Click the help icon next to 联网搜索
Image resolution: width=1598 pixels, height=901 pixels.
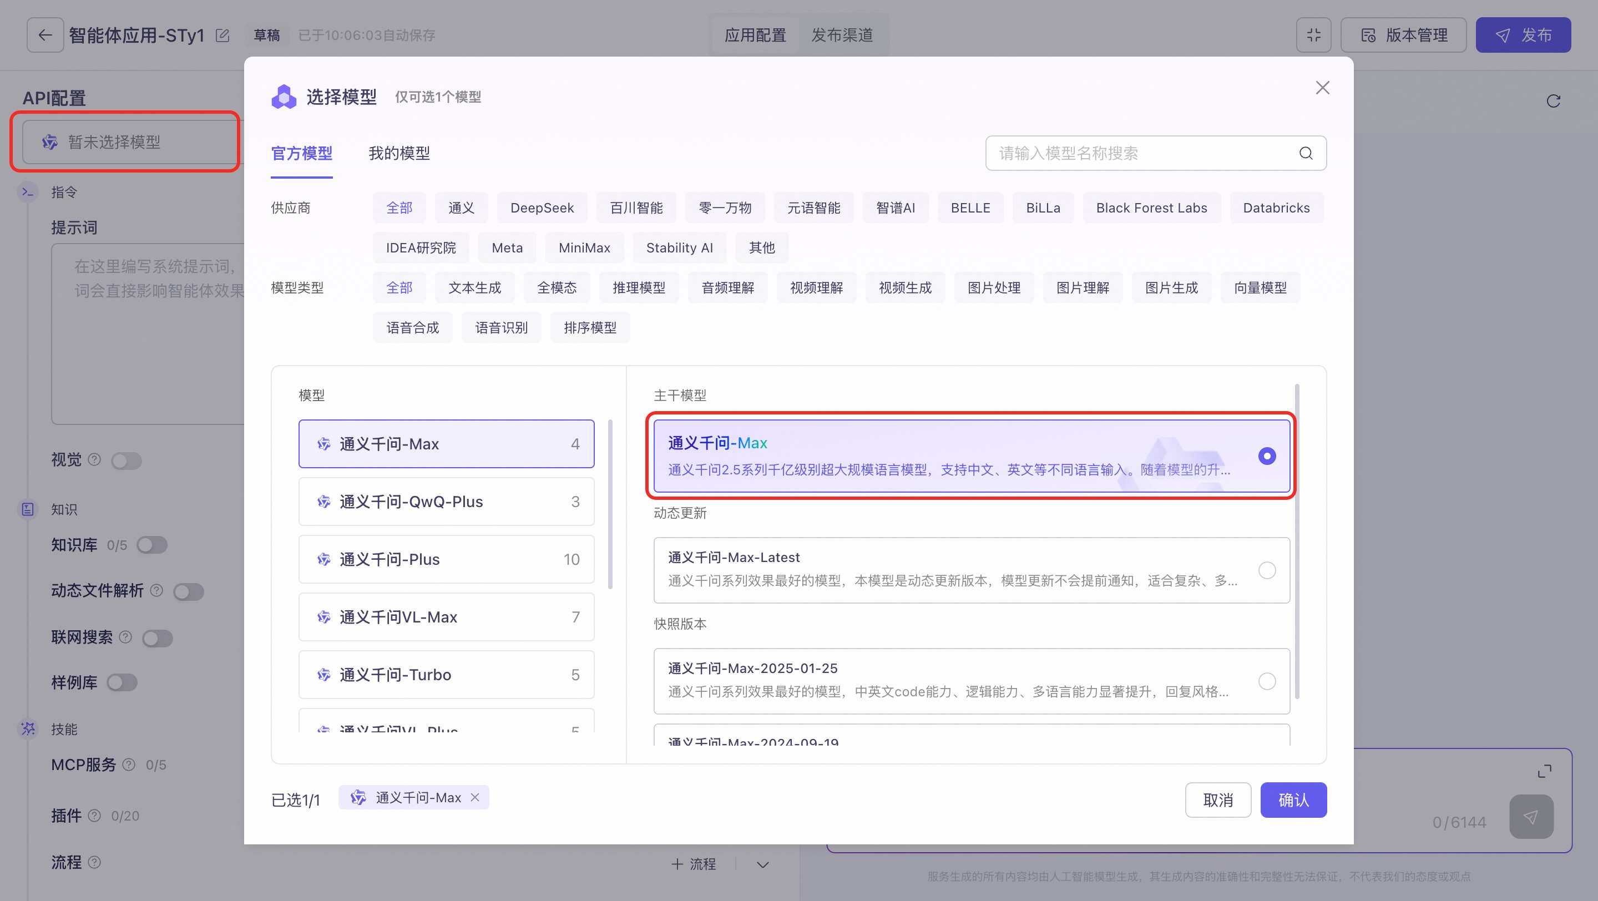coord(125,637)
